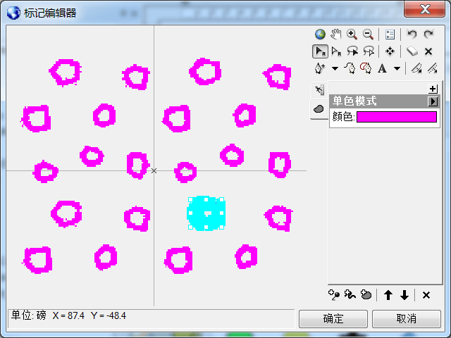451x338 pixels.
Task: Select the 单色模式 layer header
Action: pyautogui.click(x=384, y=101)
